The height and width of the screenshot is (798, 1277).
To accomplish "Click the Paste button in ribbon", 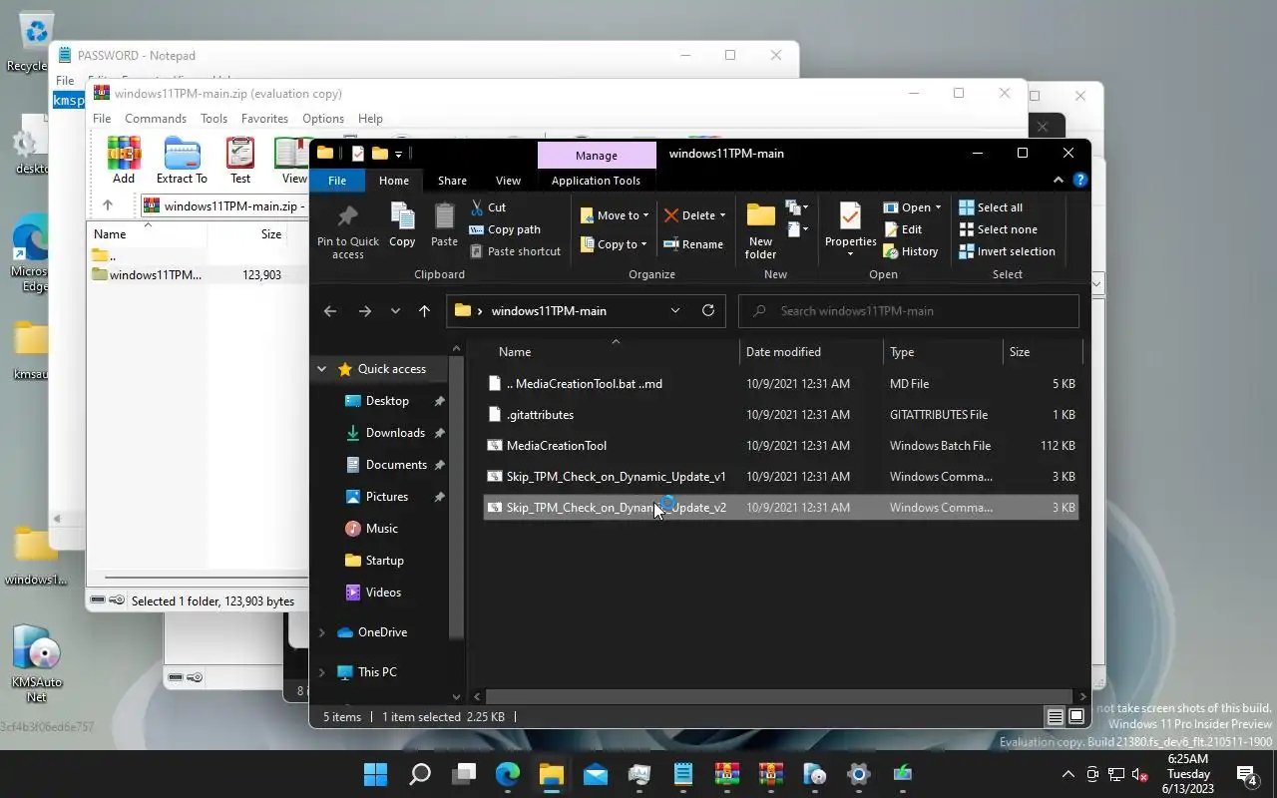I will click(x=444, y=225).
